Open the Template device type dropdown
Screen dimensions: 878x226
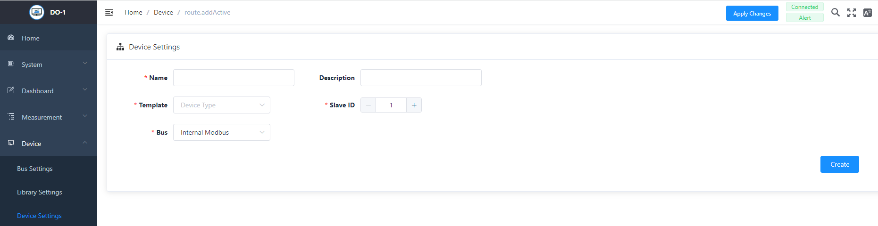[x=221, y=105]
